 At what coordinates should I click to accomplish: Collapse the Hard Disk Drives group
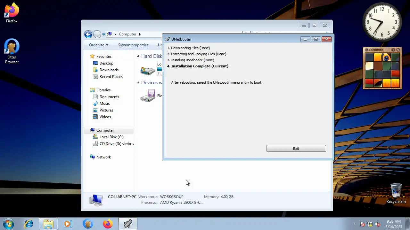point(138,56)
